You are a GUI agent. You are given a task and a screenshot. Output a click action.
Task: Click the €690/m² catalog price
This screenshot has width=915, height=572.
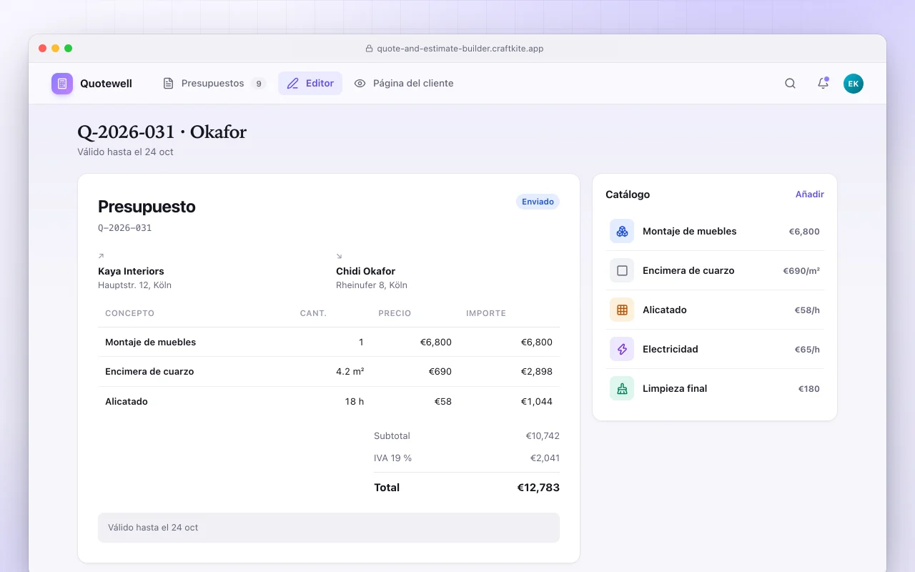[x=801, y=271]
